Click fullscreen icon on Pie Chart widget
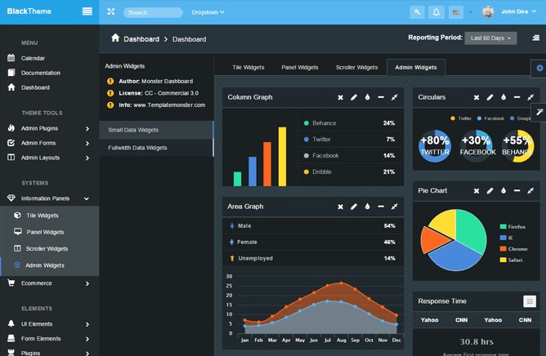The image size is (546, 356). point(531,191)
